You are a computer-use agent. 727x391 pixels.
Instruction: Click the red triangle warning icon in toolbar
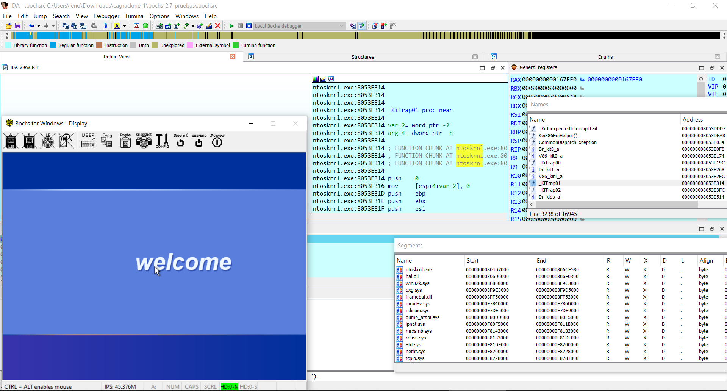coord(137,26)
